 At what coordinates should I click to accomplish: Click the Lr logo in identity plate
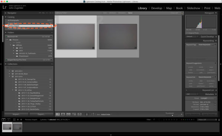point(4,7)
